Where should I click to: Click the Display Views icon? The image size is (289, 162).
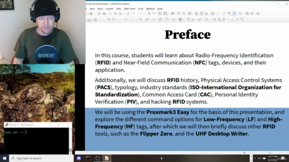[x=165, y=13]
